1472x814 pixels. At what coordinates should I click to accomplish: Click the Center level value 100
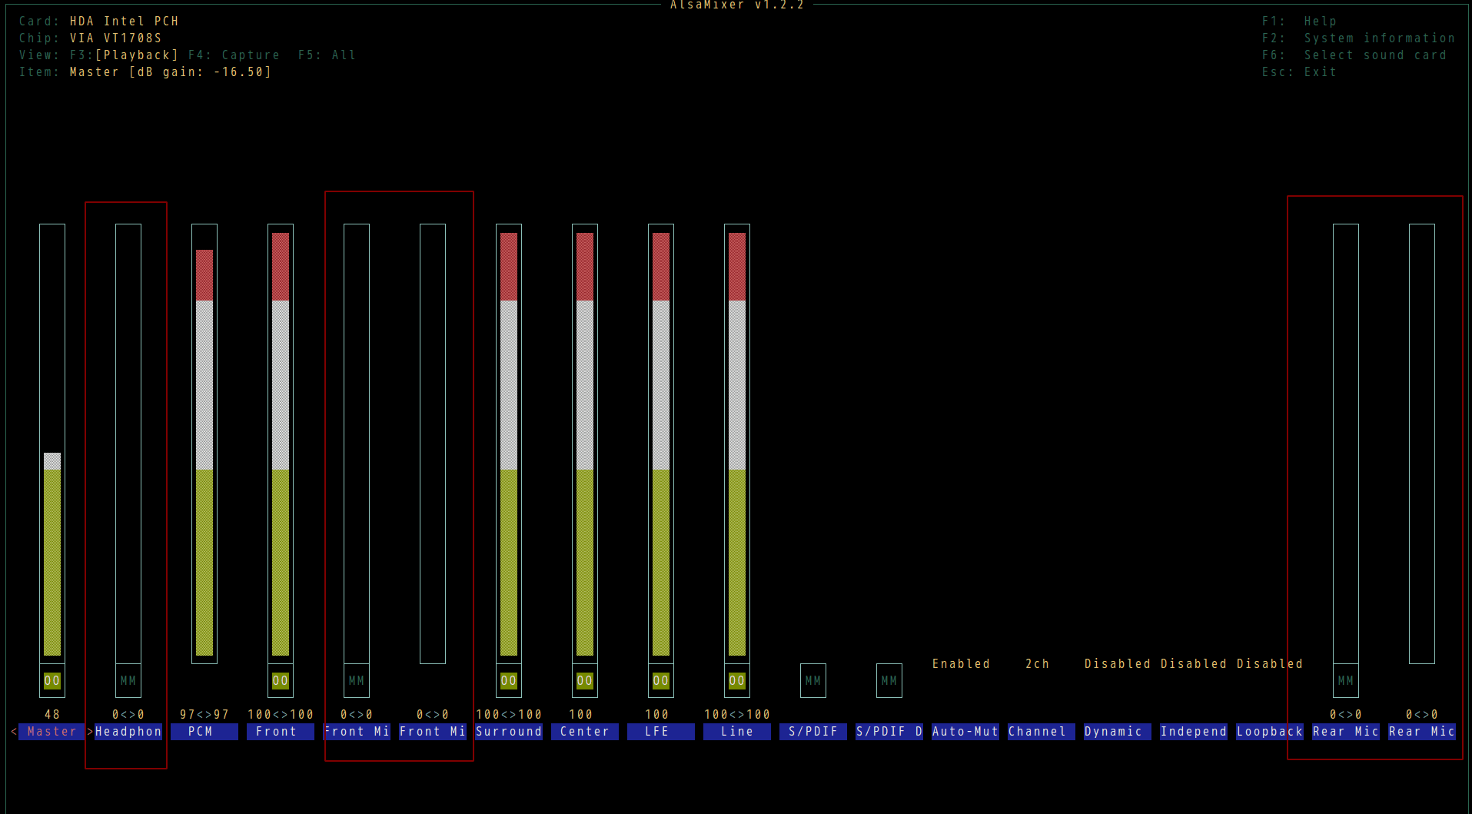[581, 715]
